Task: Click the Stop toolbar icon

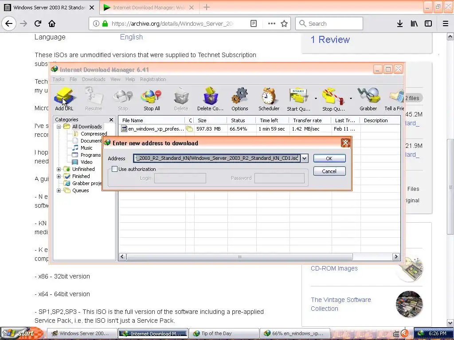Action: 123,99
